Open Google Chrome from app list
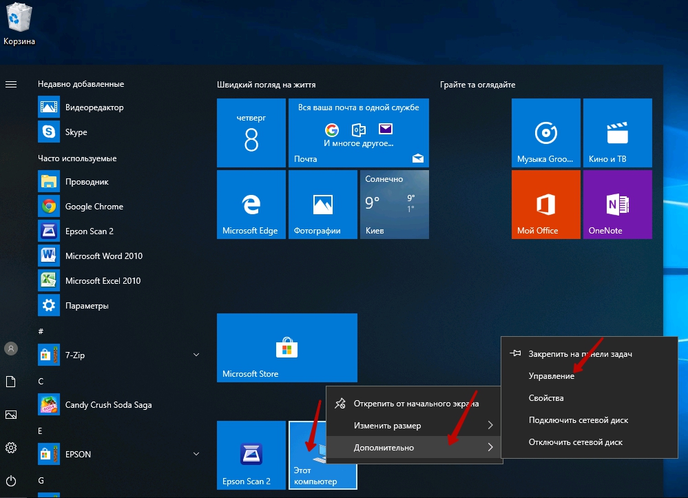The image size is (688, 498). (94, 207)
